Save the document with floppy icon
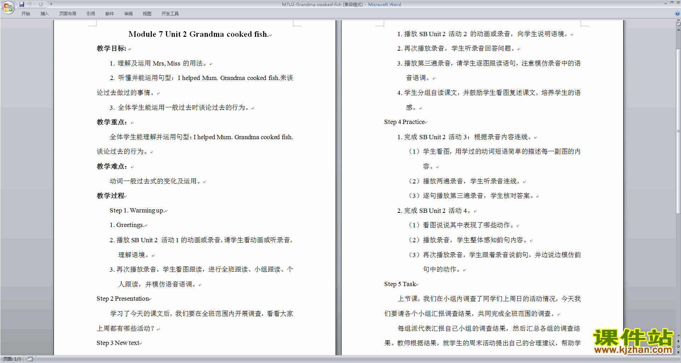The height and width of the screenshot is (363, 681). coord(22,4)
